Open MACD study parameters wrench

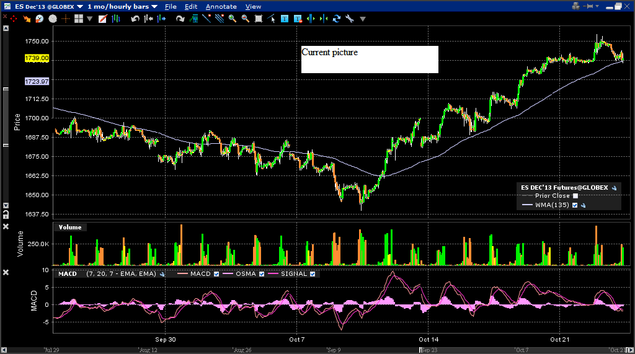[162, 274]
